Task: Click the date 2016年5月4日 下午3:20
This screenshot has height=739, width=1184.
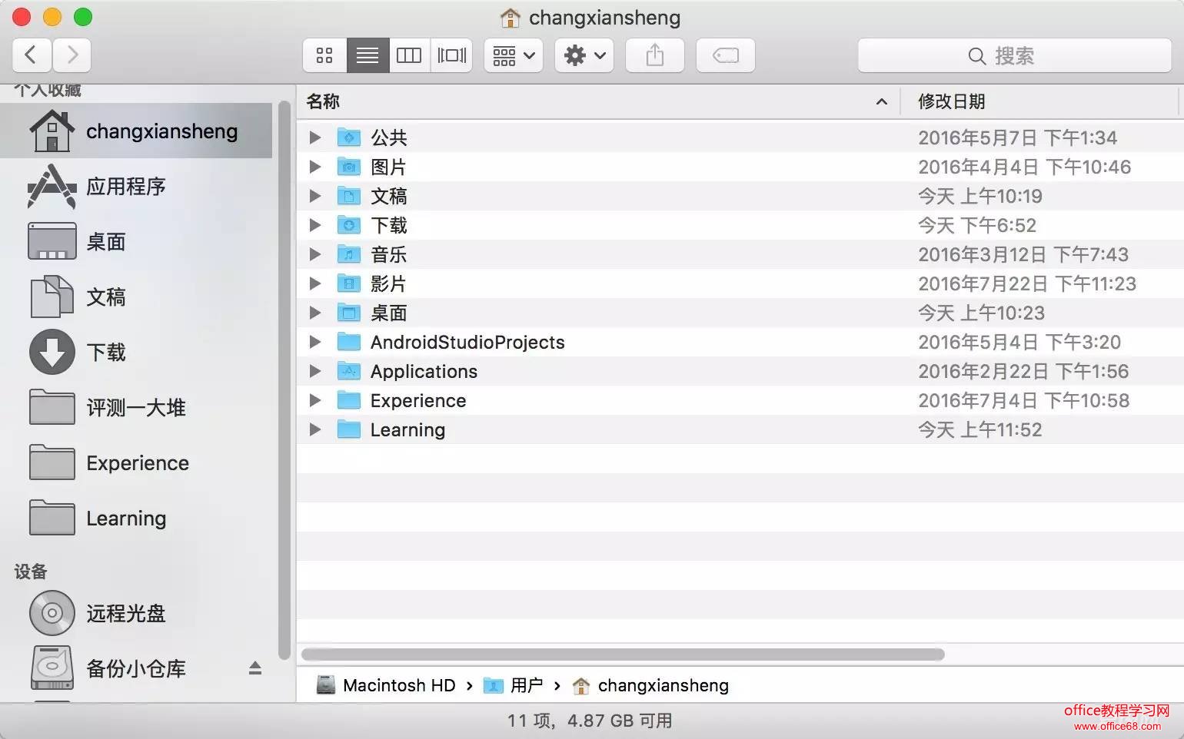Action: [x=1019, y=342]
